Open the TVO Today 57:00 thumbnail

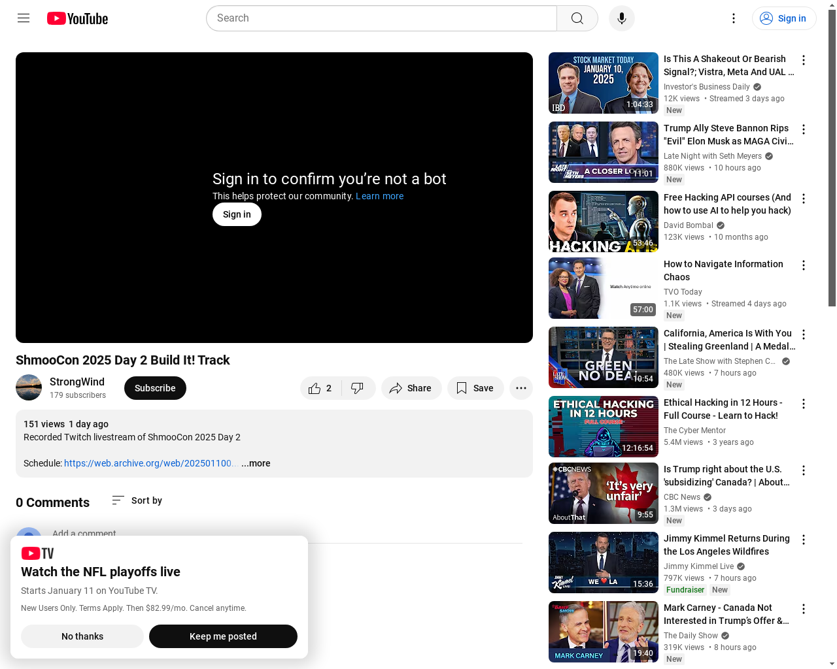click(x=604, y=288)
